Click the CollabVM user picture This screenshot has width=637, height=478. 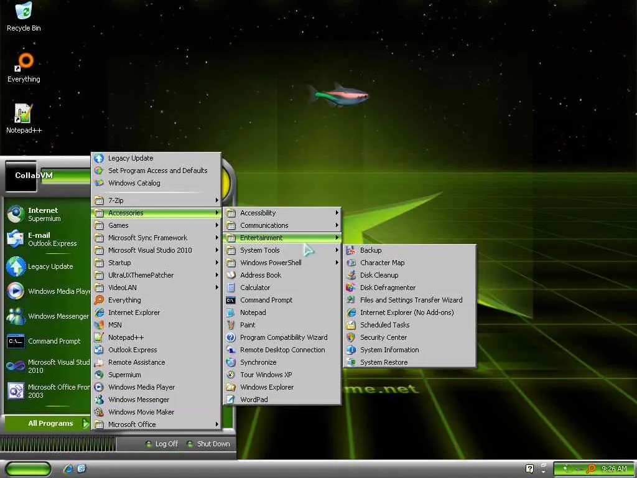pyautogui.click(x=21, y=176)
